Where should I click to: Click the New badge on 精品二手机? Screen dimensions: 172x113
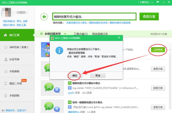point(24,81)
